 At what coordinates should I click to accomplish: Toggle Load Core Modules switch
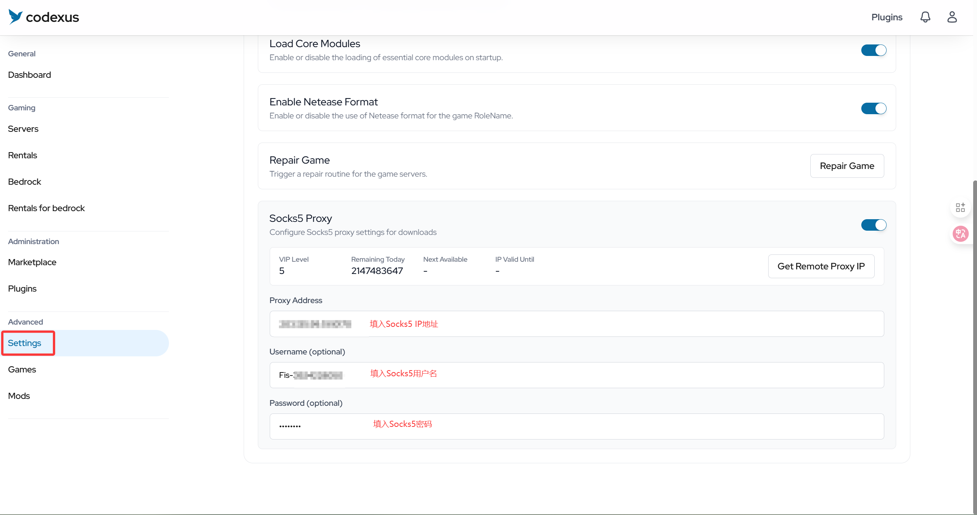pos(874,50)
